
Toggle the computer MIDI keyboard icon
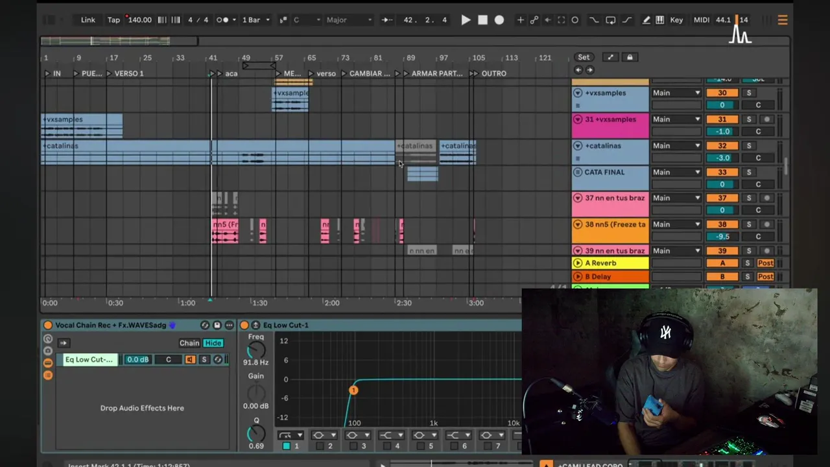click(x=659, y=20)
